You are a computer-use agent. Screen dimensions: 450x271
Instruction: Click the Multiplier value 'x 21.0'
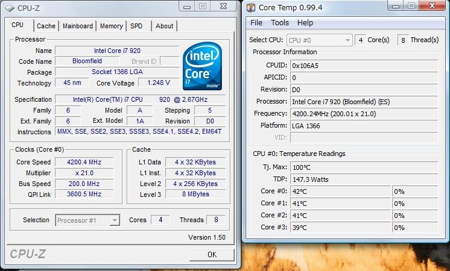click(84, 173)
